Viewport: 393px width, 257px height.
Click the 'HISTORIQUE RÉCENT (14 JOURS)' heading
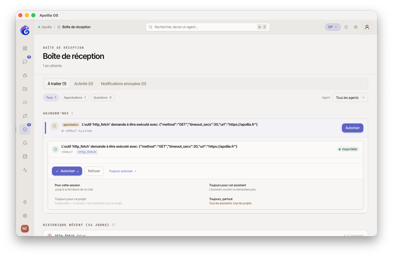(x=76, y=225)
